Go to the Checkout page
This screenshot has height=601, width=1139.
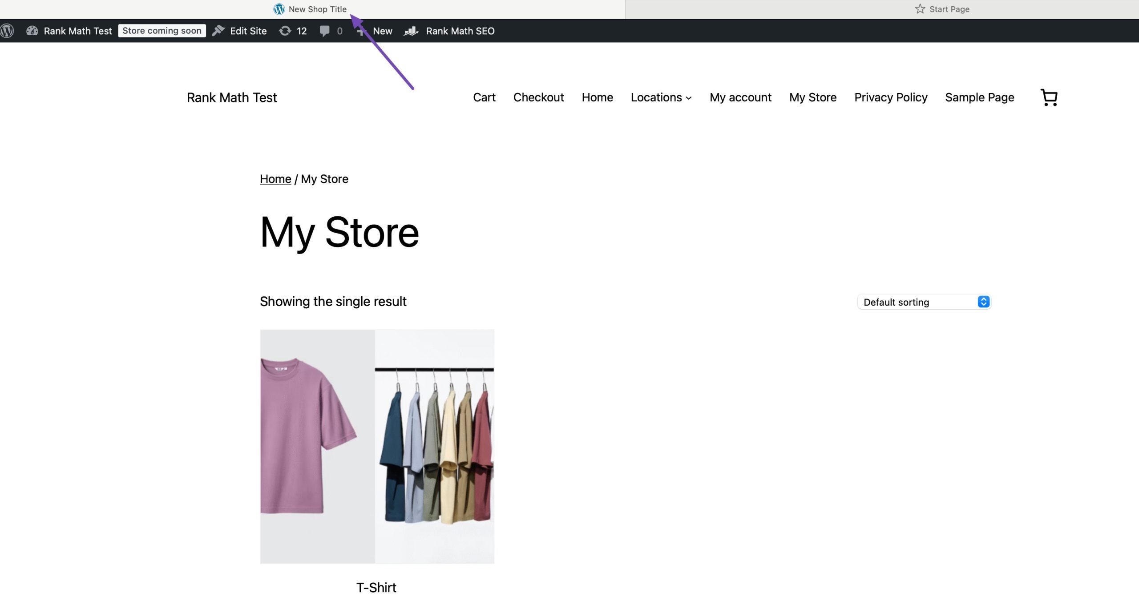point(538,97)
